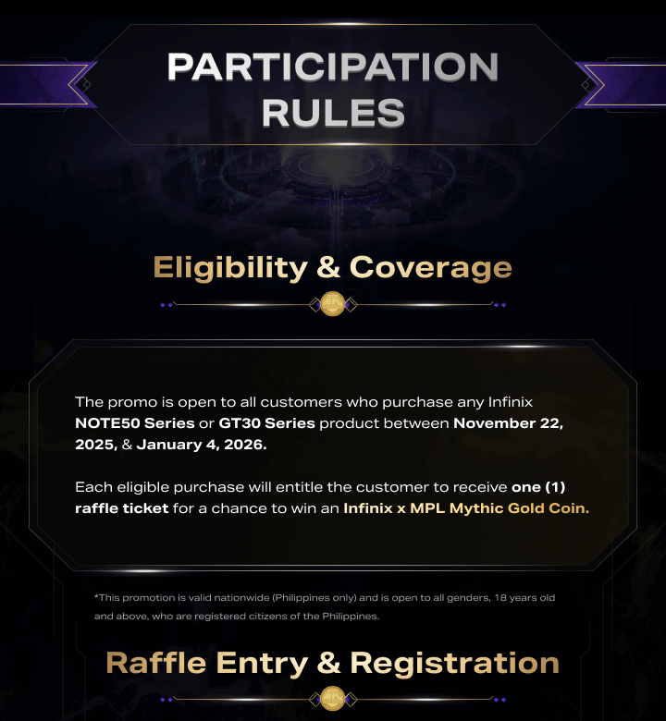Click the MPL coin emblem below Raffle Entry heading

(332, 698)
